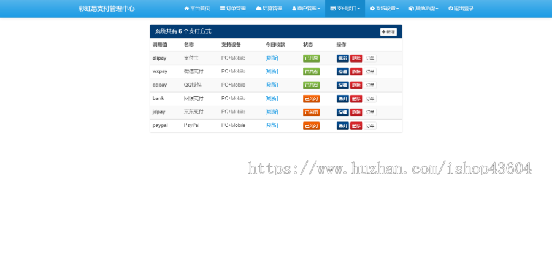Toggle the 已关闭 status for jdpay

(311, 112)
